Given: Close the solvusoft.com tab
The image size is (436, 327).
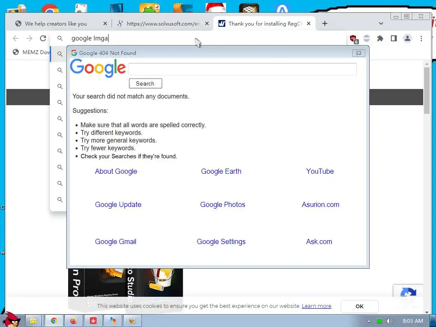Looking at the screenshot, I should (x=207, y=24).
